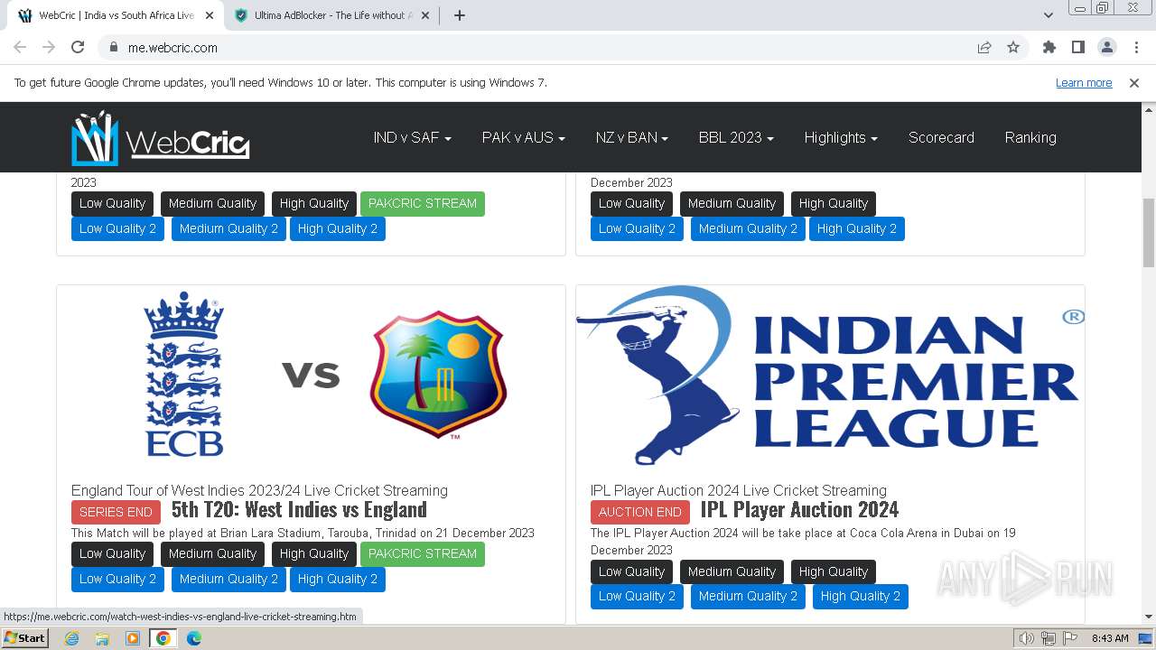Open the Chrome extensions puzzle icon

click(1049, 48)
